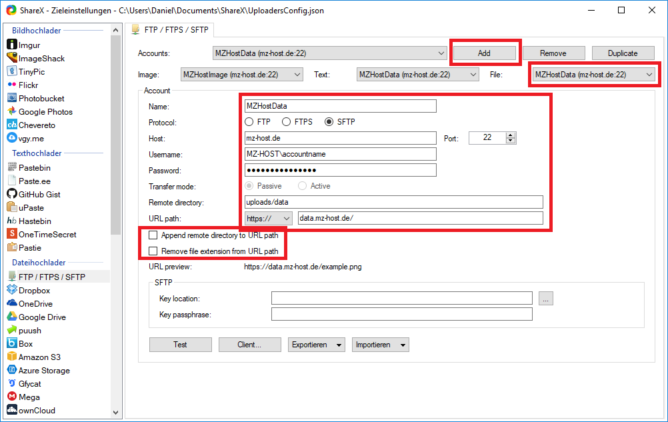
Task: Click the URL preview https://data.mz-host.de/example.png text
Action: (303, 267)
